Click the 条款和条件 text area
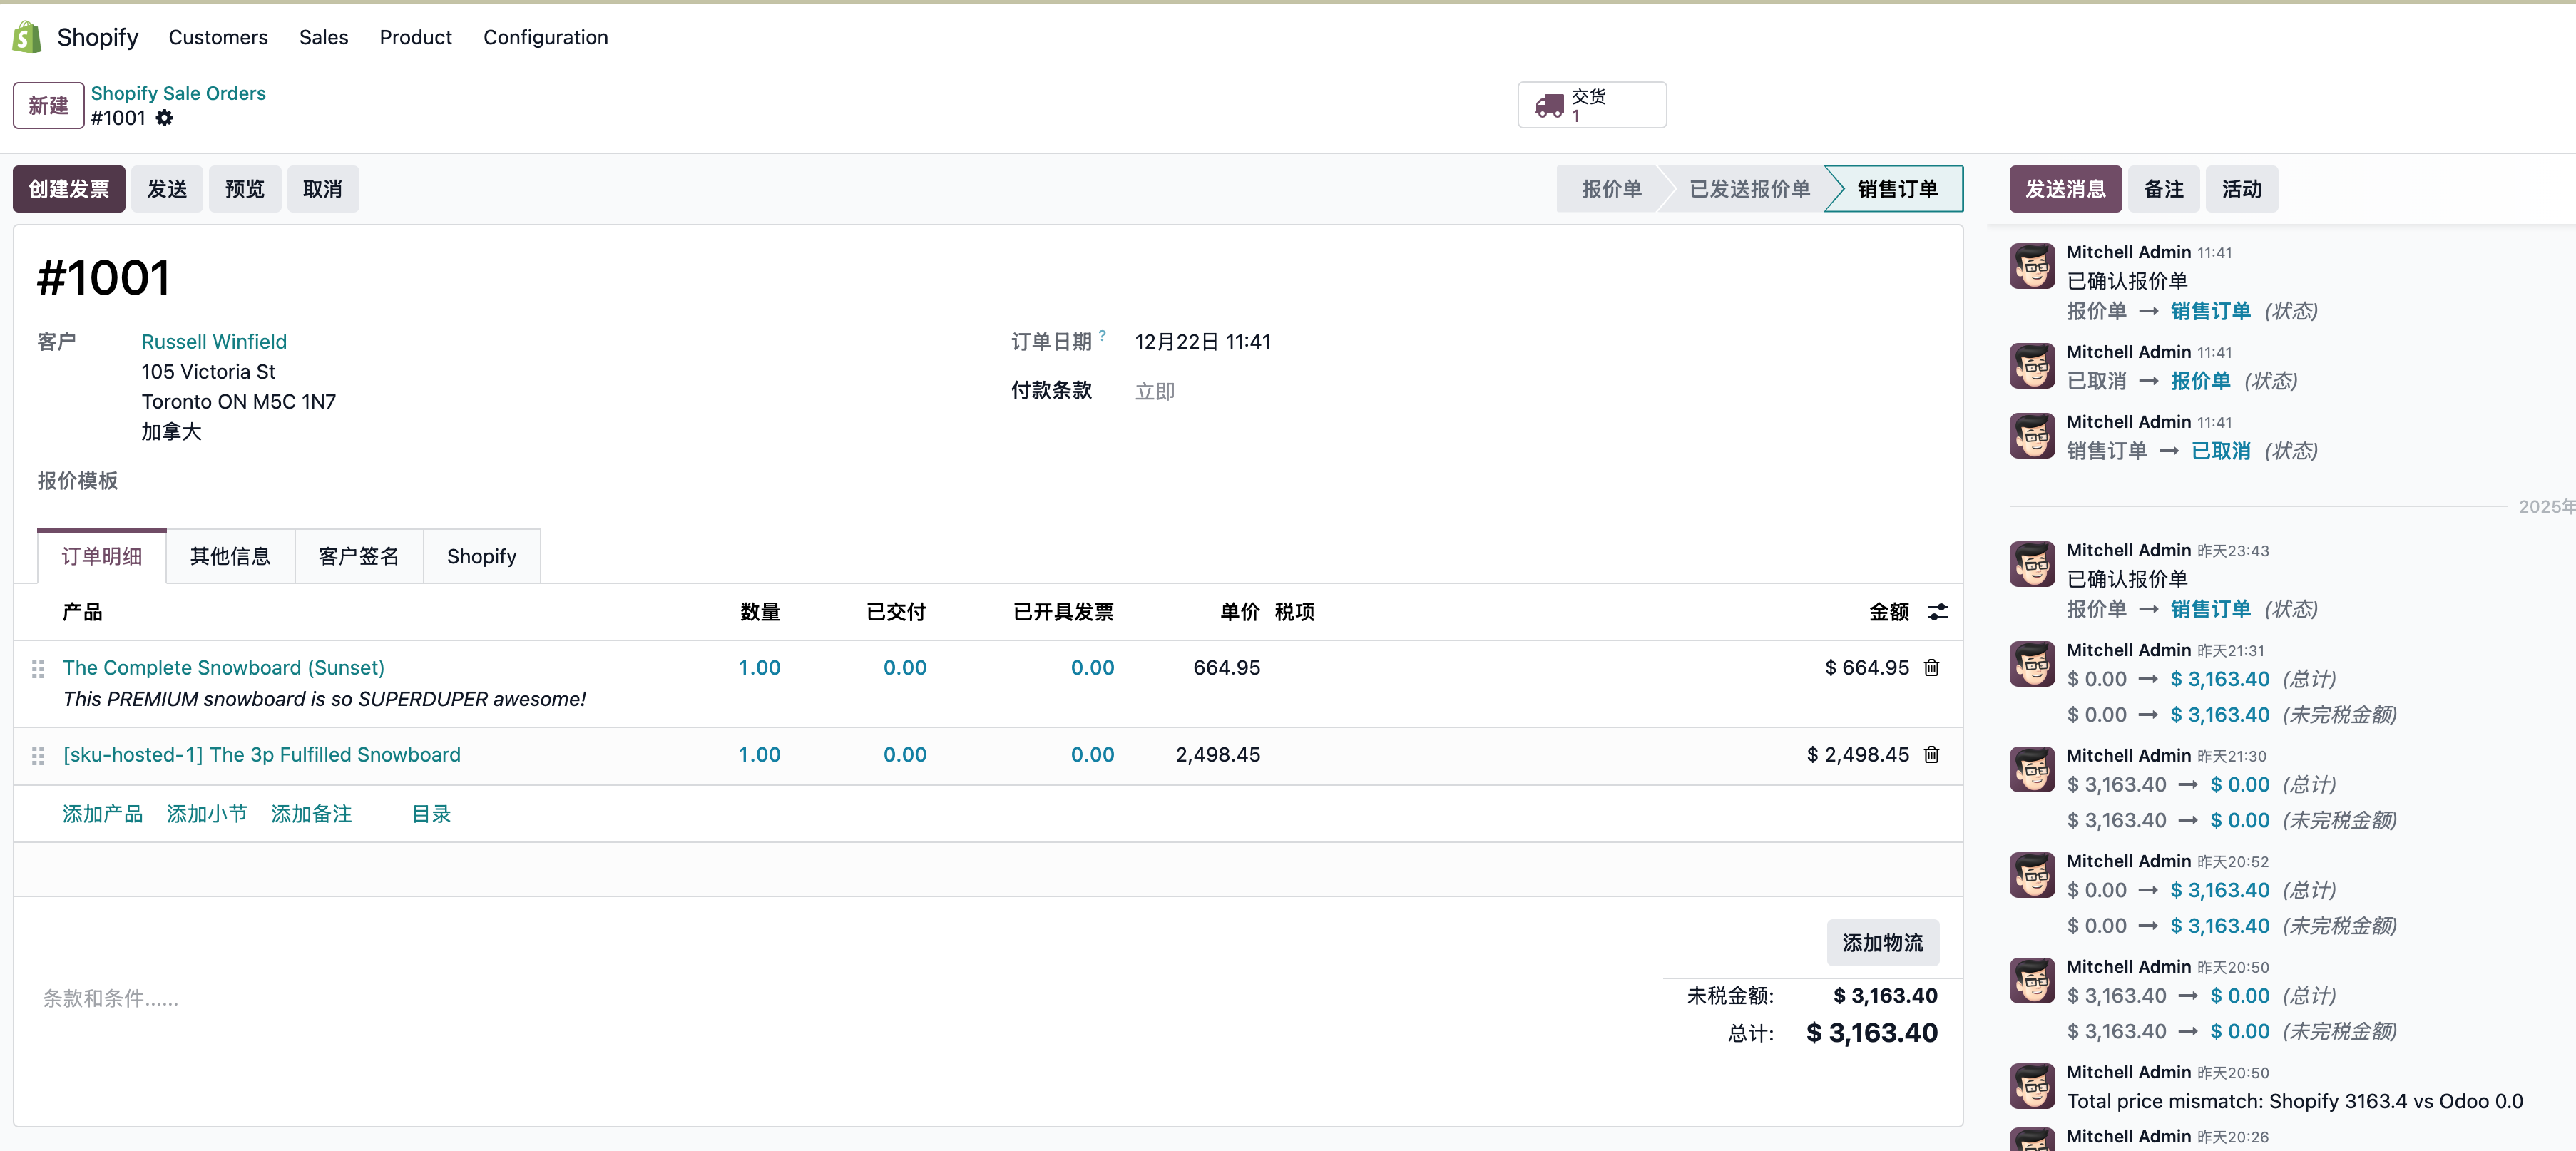Image resolution: width=2576 pixels, height=1151 pixels. (x=110, y=997)
